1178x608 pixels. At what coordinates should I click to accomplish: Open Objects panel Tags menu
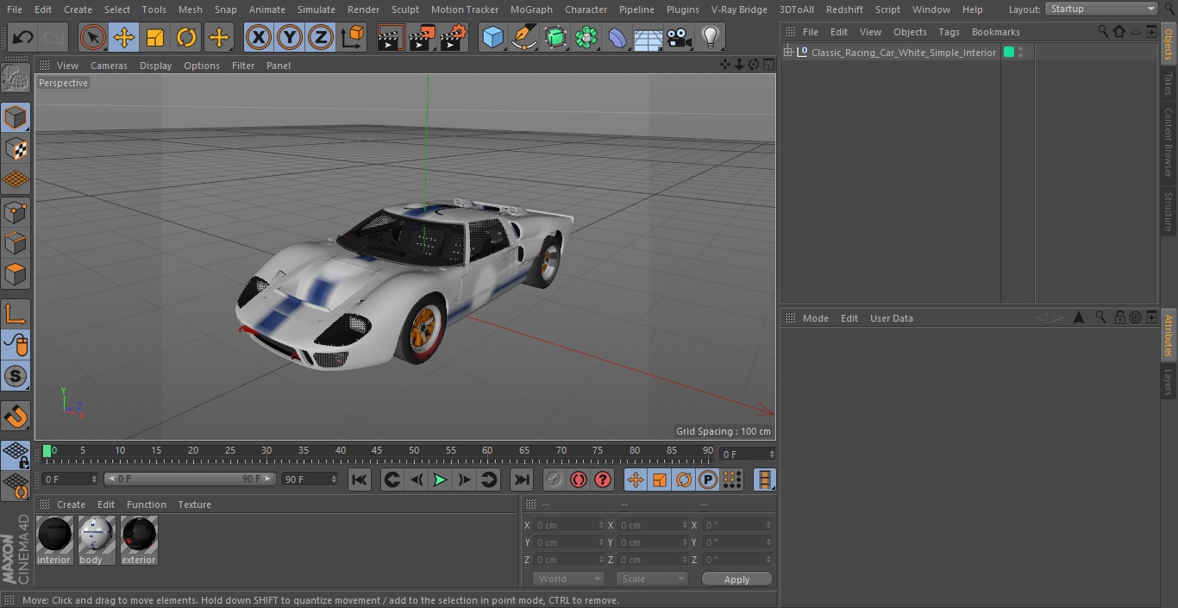(949, 32)
